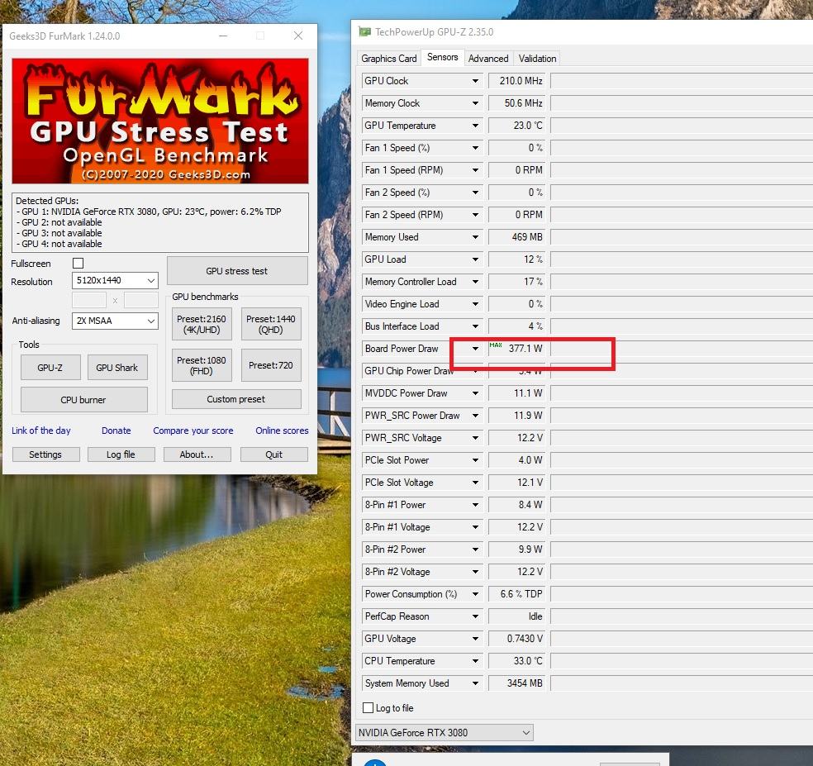Viewport: 813px width, 766px height.
Task: Click the FurMark banner logo image
Action: click(160, 121)
